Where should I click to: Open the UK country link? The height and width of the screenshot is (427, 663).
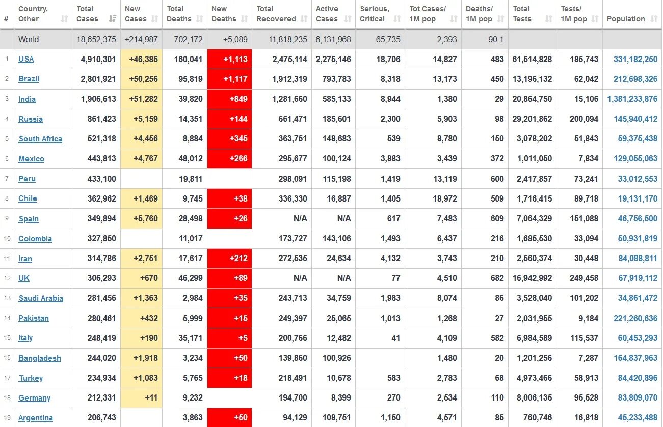click(x=24, y=278)
